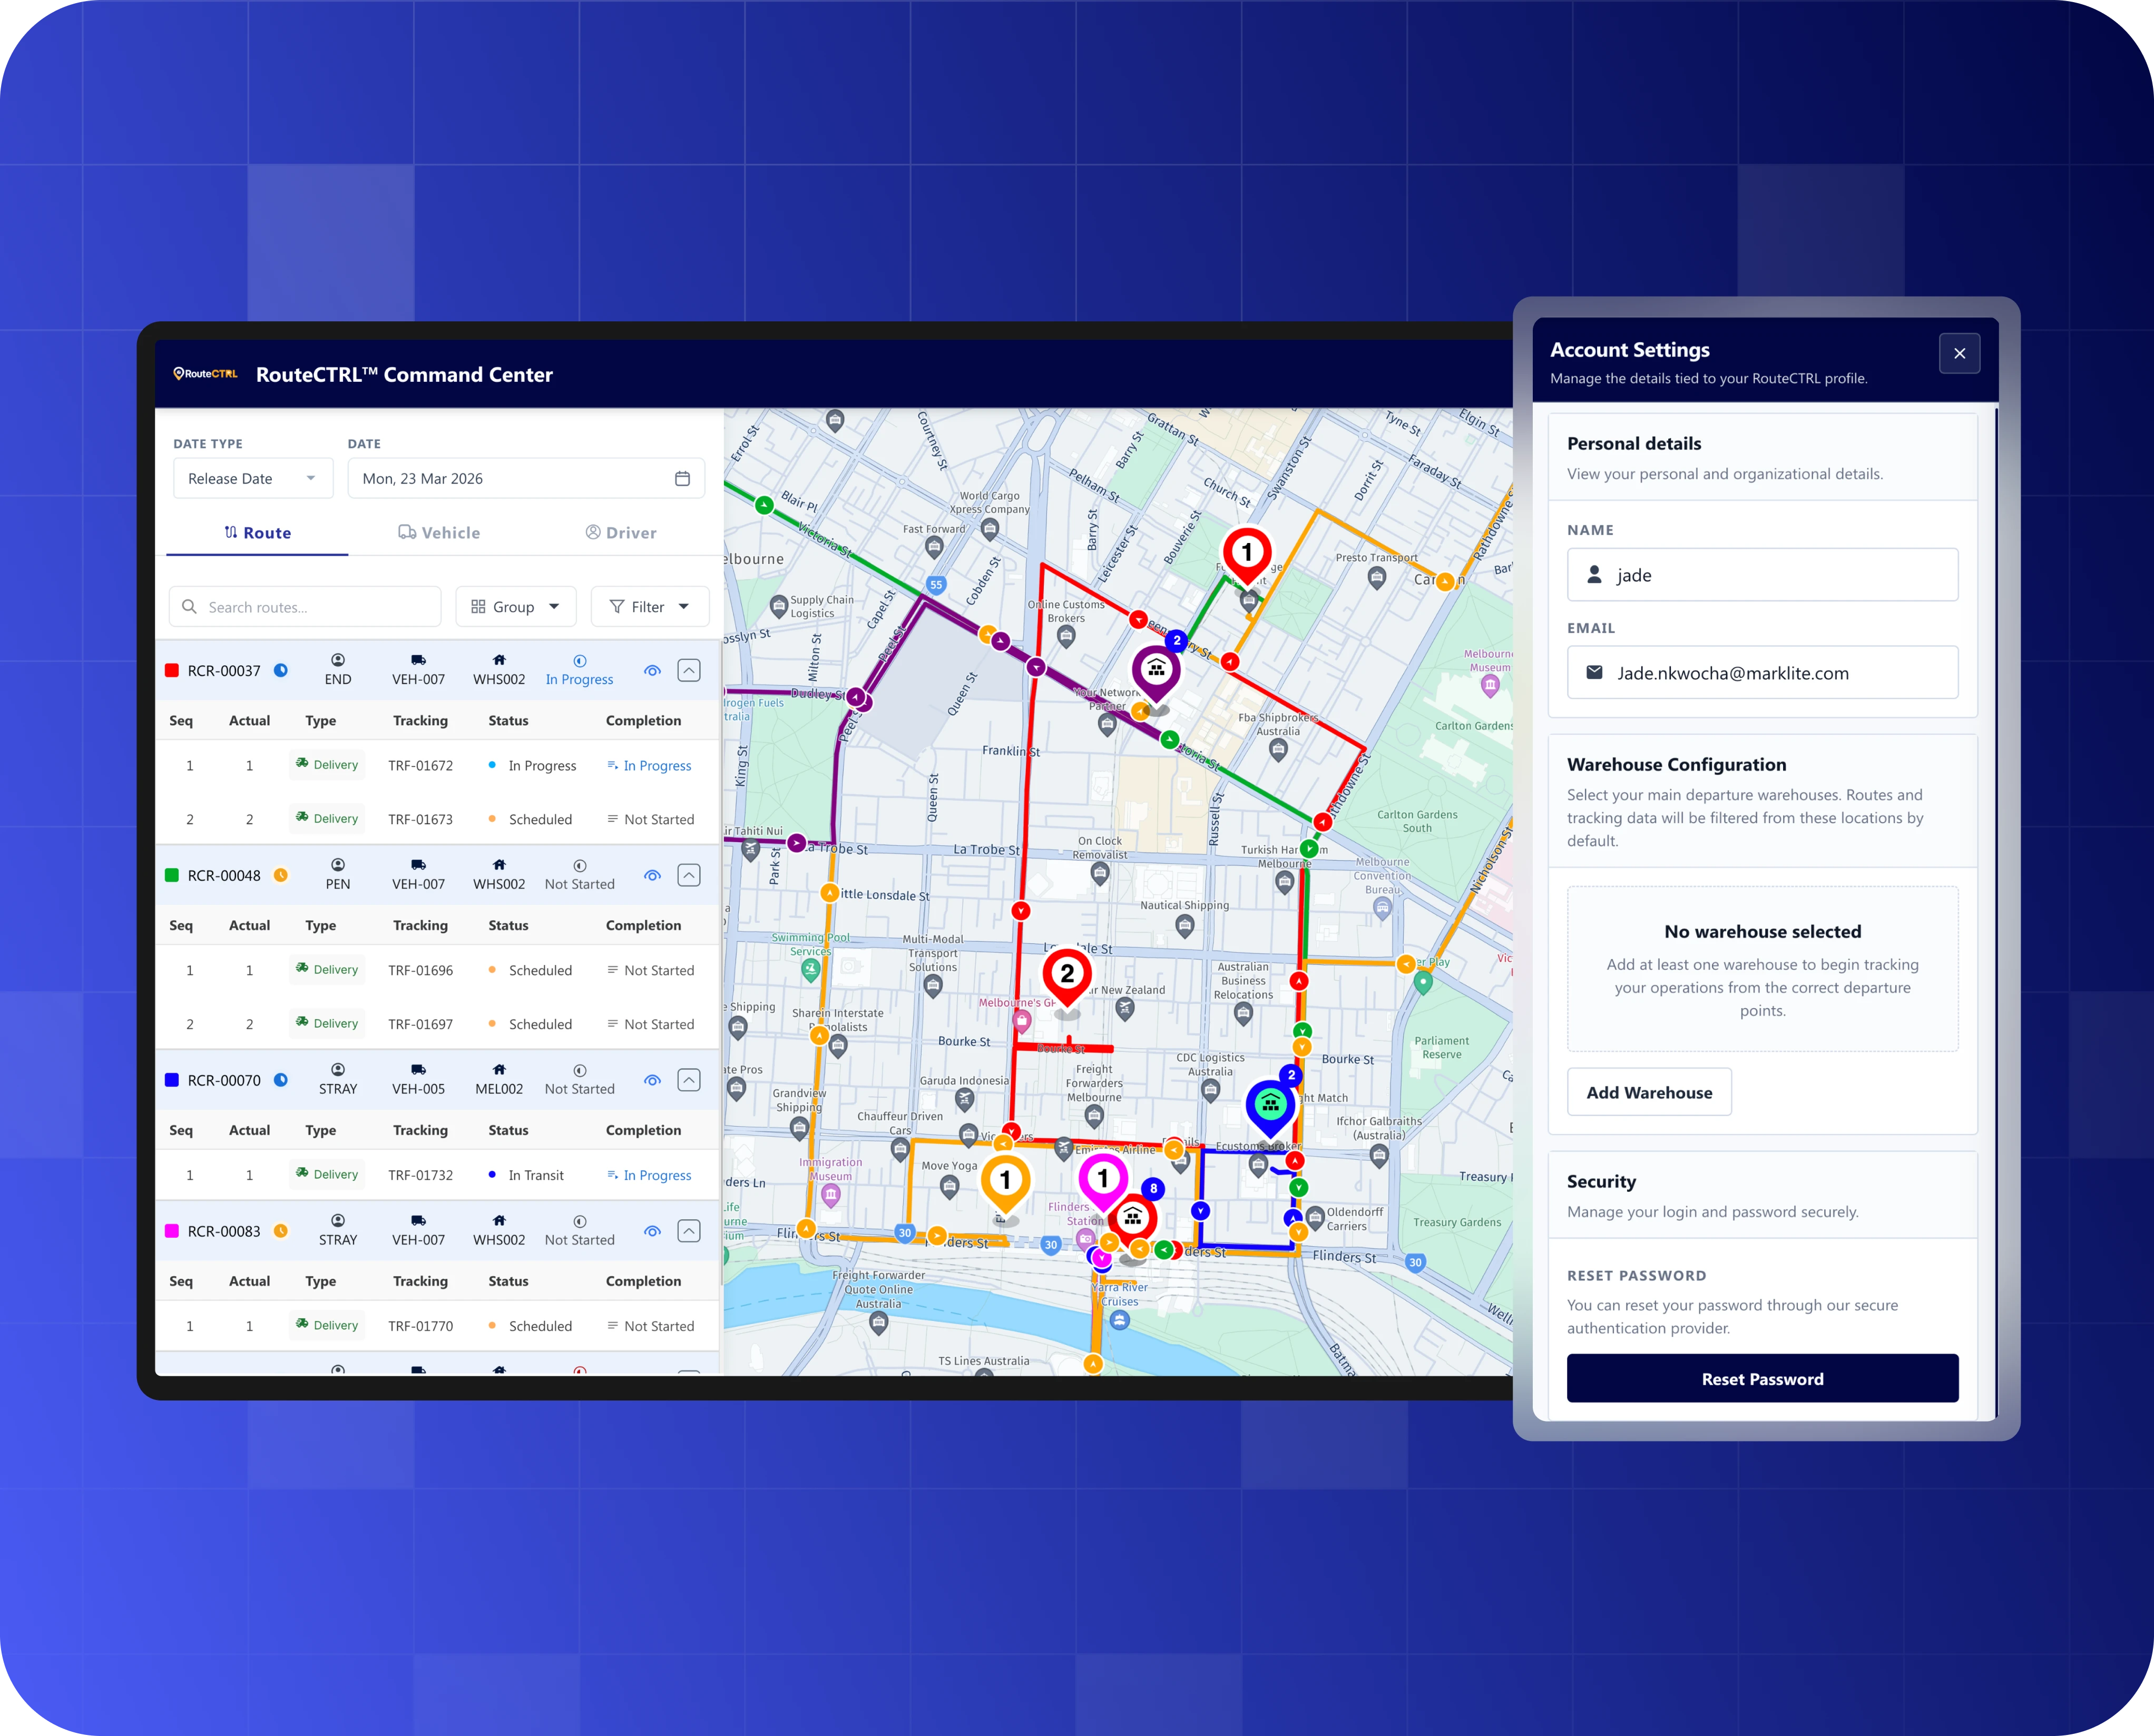The height and width of the screenshot is (1736, 2154).
Task: Click magenta stop marker 1 on map
Action: 1102,1181
